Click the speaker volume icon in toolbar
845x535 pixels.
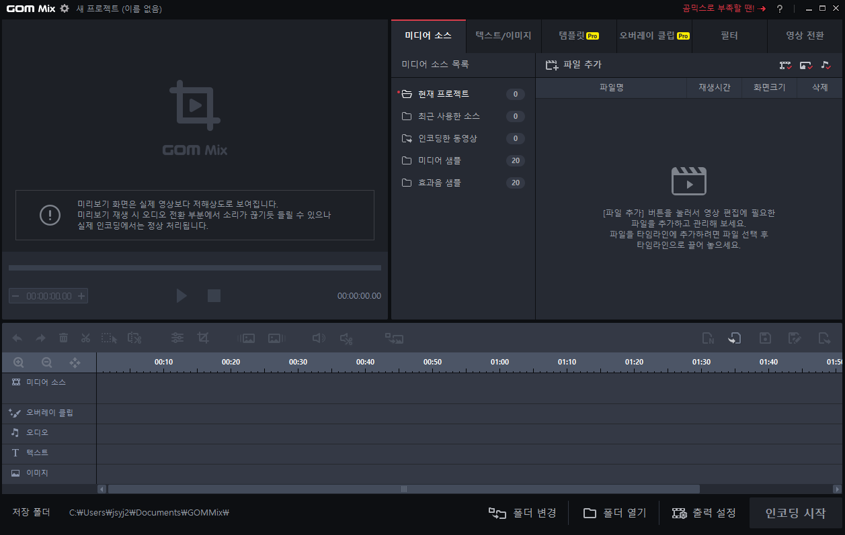[x=319, y=339]
